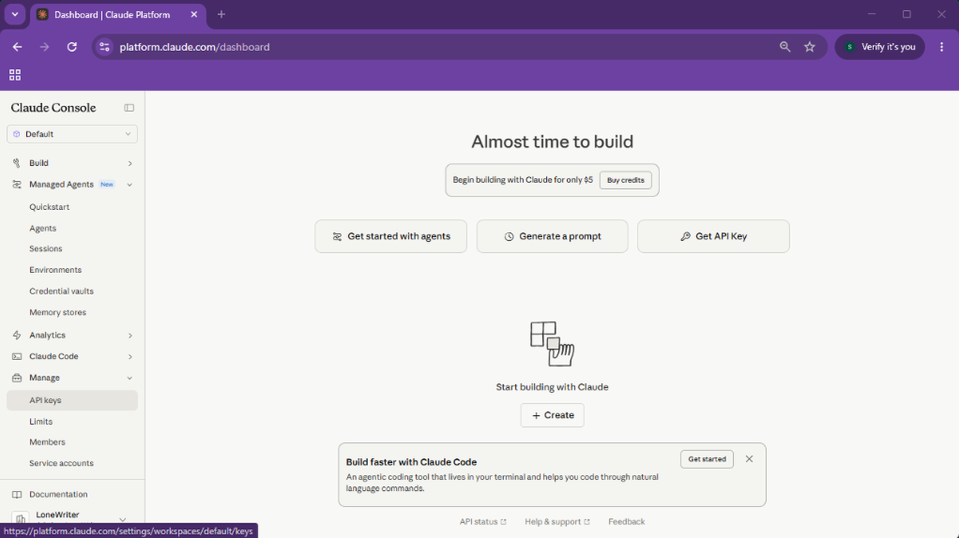
Task: Open the API status link
Action: [483, 521]
